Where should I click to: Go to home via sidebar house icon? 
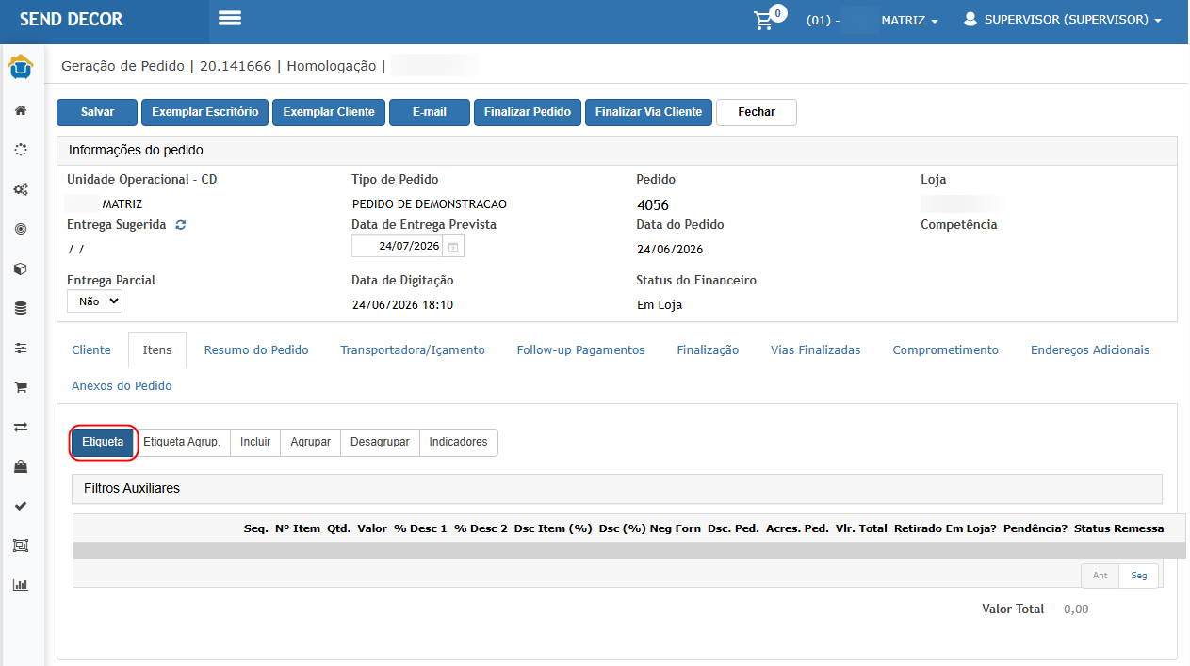tap(21, 110)
